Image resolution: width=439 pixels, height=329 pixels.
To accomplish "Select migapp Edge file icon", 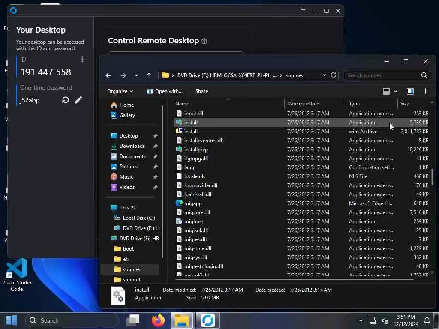I will 179,203.
